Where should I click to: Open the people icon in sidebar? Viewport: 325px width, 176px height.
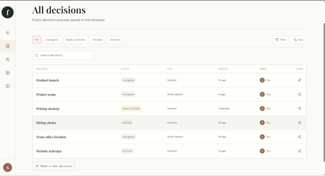click(8, 59)
